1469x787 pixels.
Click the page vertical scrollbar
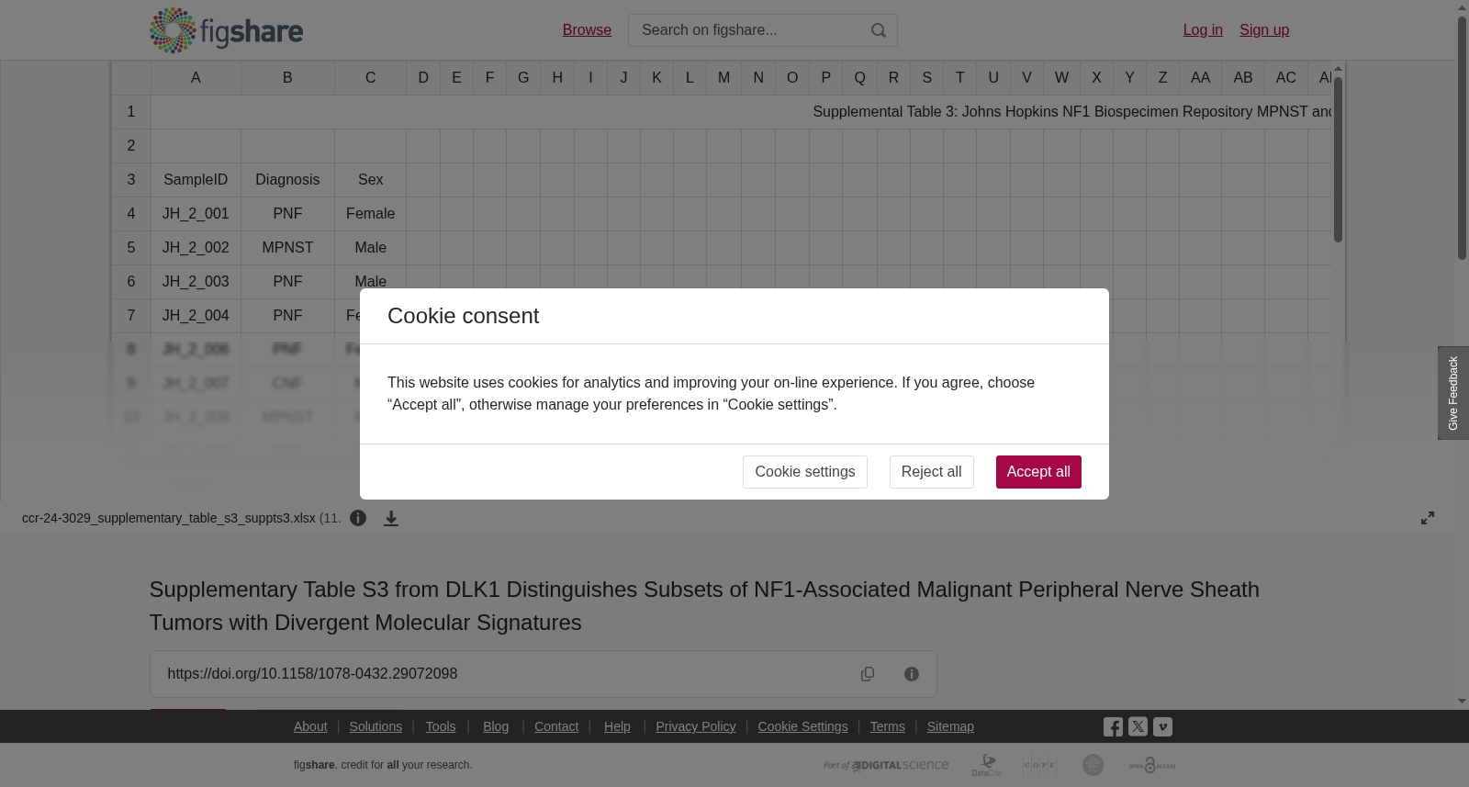(1462, 138)
